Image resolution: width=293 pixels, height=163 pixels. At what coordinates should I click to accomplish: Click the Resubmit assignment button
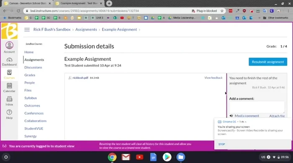[268, 62]
